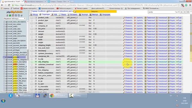Tick the checkbox for status row
Viewport: 192px width, 108px height.
click(x=32, y=23)
